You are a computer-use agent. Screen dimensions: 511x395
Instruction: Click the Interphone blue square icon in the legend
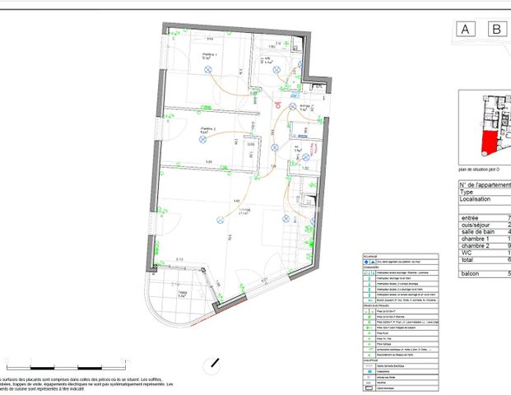tap(369, 371)
